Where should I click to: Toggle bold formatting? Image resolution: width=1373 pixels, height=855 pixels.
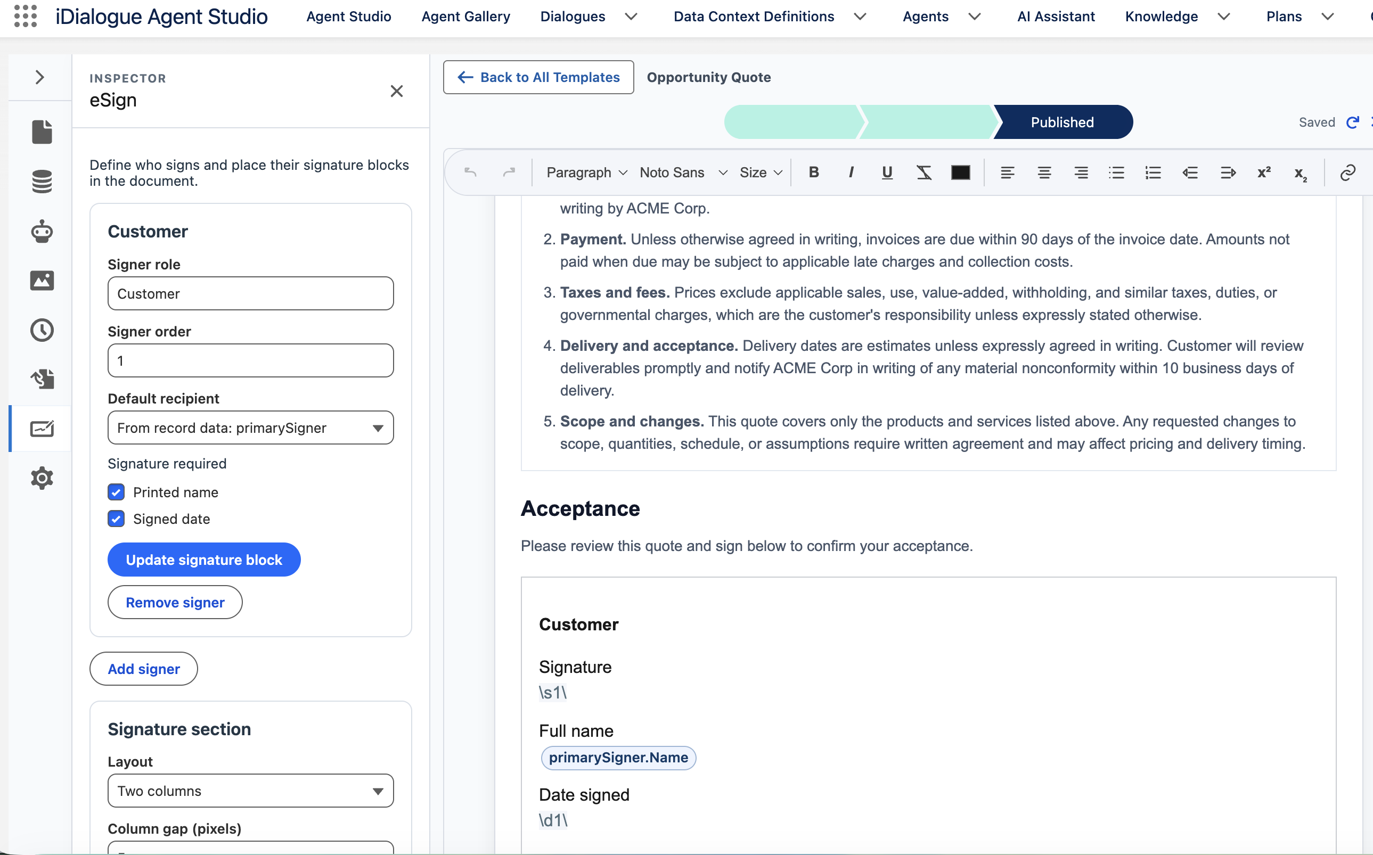click(x=814, y=172)
